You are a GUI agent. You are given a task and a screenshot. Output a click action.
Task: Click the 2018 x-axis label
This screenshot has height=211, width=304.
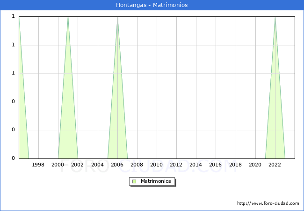tap(235, 165)
